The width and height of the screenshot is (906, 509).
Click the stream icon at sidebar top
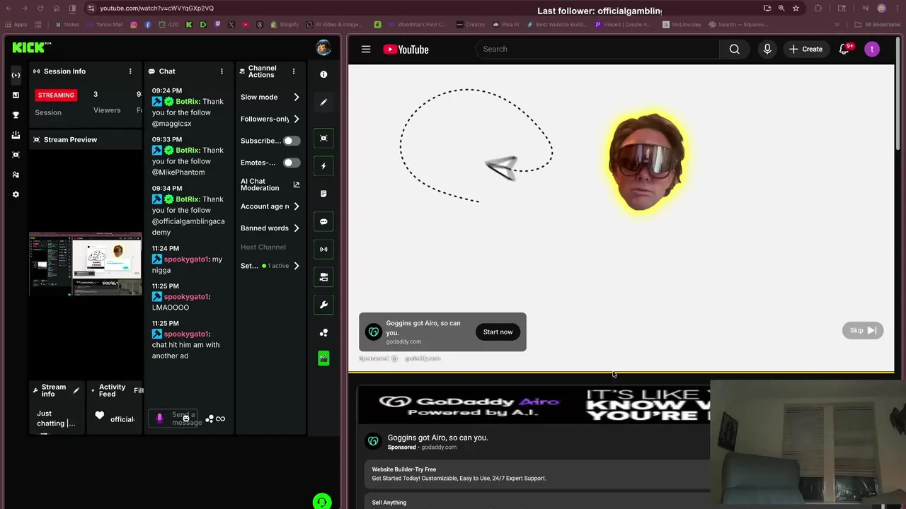[x=16, y=75]
